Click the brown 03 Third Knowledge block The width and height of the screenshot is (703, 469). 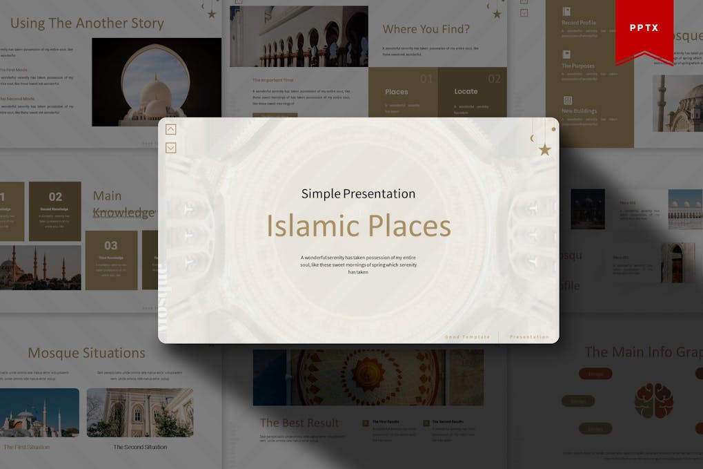pos(112,259)
